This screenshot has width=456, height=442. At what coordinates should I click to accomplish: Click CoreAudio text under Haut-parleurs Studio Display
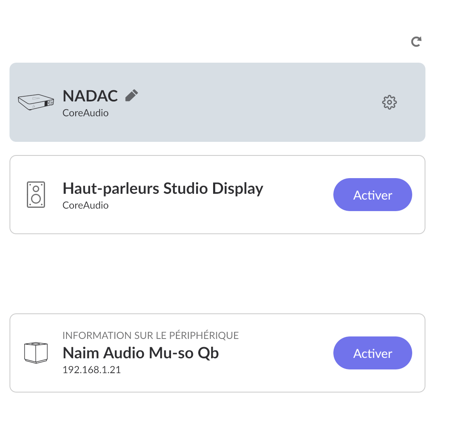coord(85,205)
